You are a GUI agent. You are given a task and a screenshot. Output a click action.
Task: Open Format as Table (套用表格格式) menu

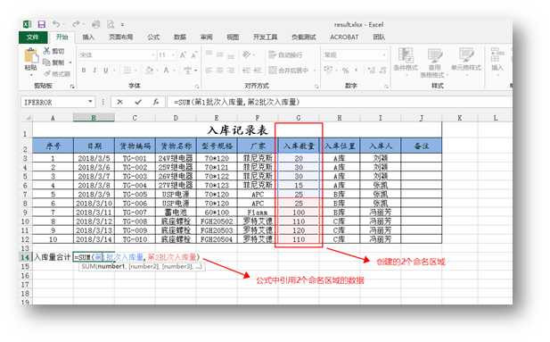[434, 63]
